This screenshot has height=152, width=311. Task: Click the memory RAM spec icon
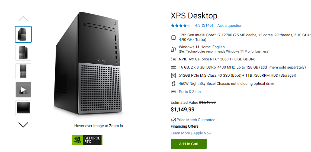pos(174,67)
